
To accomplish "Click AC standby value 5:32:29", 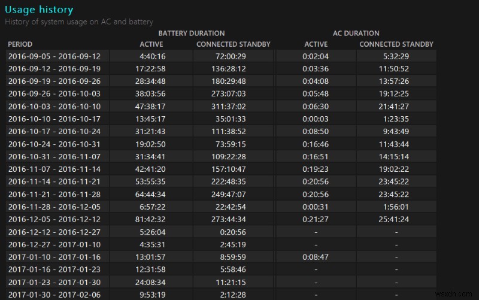I will click(x=396, y=56).
